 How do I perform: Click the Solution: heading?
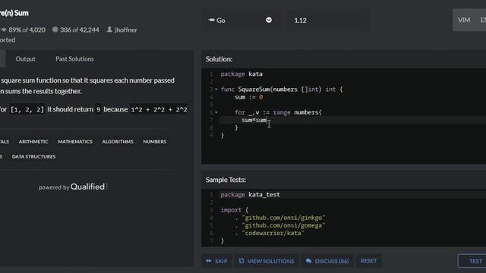[219, 59]
